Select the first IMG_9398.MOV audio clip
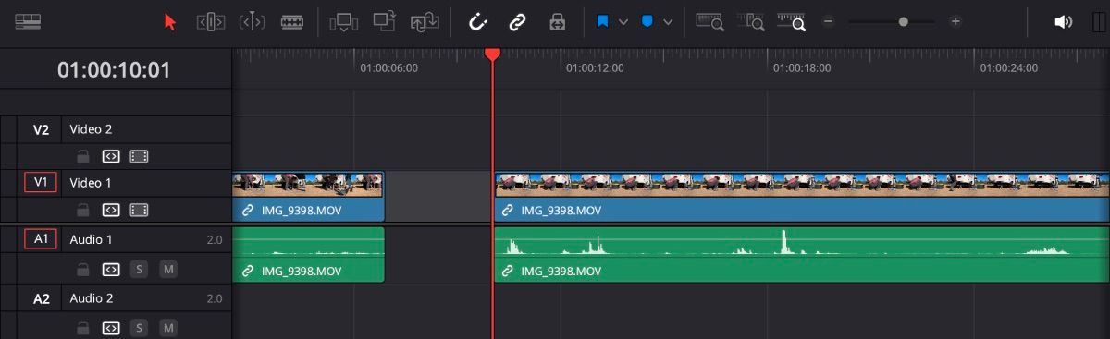Viewport: 1110px width, 339px height. pyautogui.click(x=308, y=255)
